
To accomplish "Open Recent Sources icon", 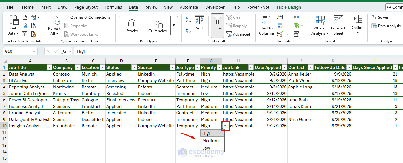I will tap(33, 26).
